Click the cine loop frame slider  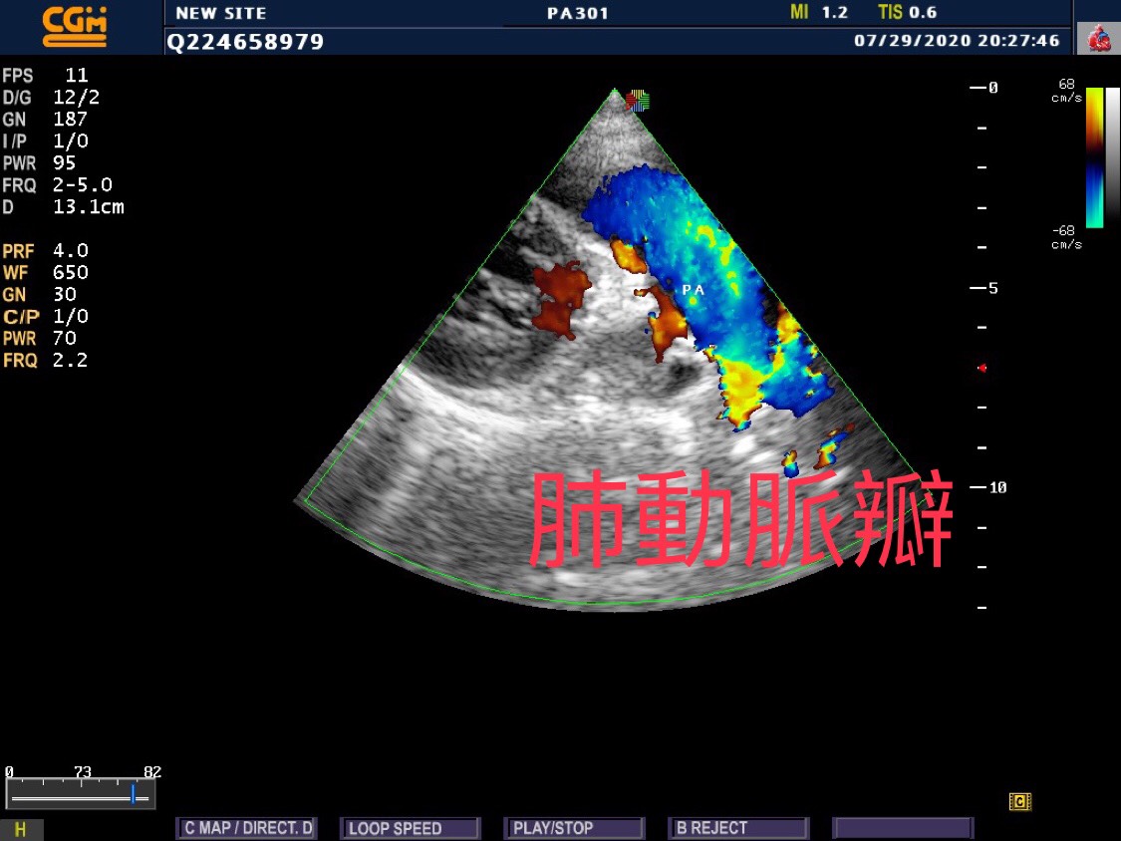tap(81, 795)
